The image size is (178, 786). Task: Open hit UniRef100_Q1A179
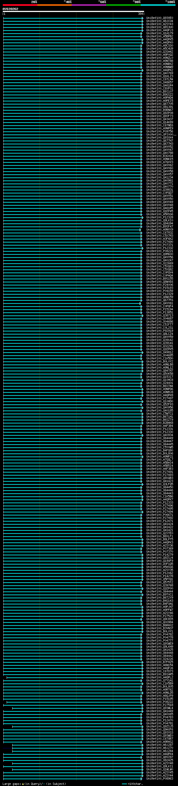[160, 33]
